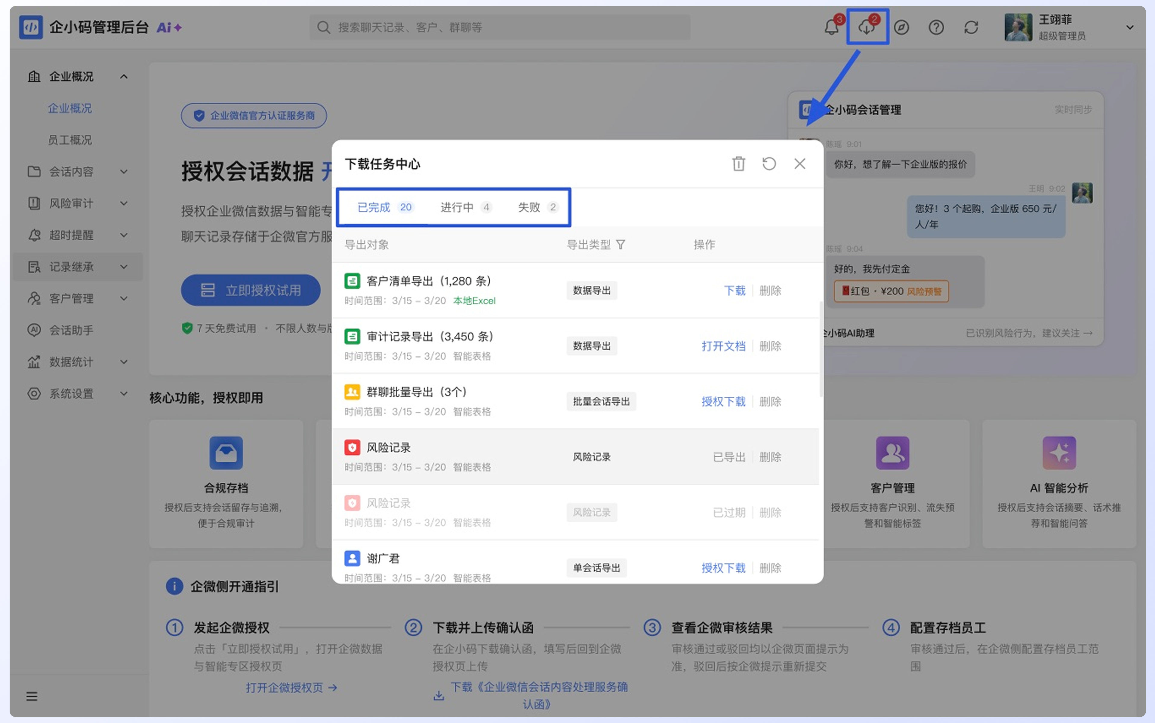This screenshot has height=723, width=1155.
Task: Click the red shield icon of 风险记录 已导出 row
Action: tap(352, 447)
